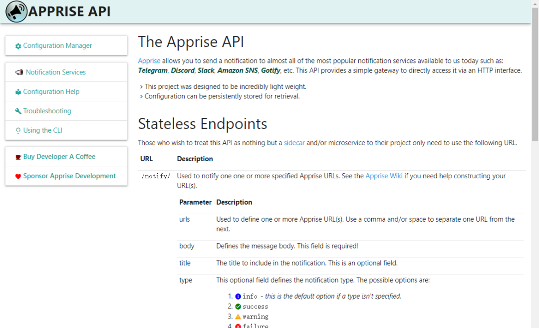Click the APPRISE API header title

click(69, 11)
